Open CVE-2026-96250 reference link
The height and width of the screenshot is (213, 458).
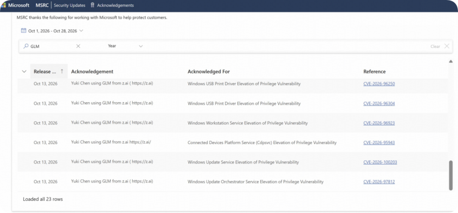(x=379, y=84)
